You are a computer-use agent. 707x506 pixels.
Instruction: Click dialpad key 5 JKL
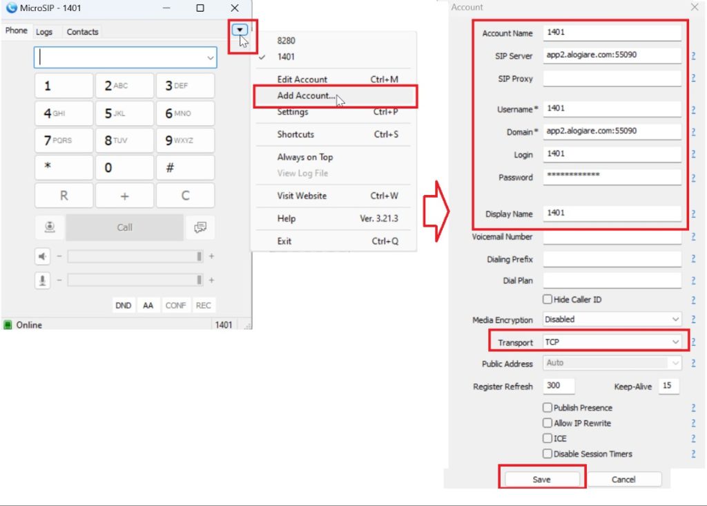tap(124, 113)
